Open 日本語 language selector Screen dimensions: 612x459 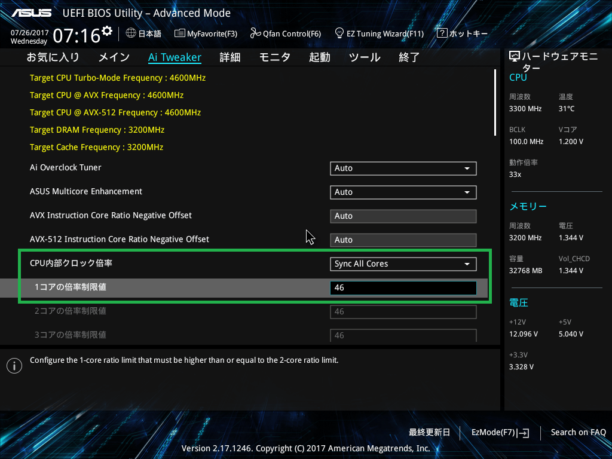(143, 33)
